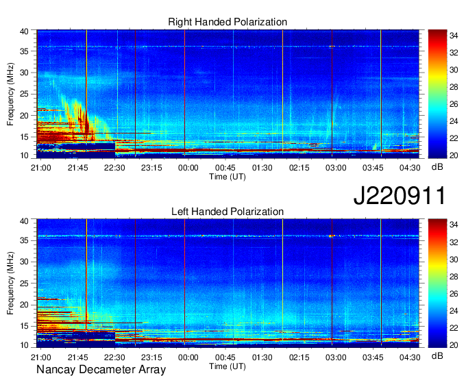Click the "Left Handed Polarization" plot title
The width and height of the screenshot is (466, 378).
pos(228,212)
